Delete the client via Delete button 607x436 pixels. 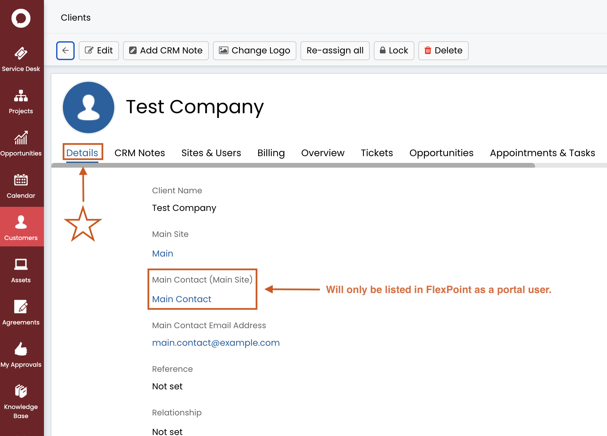[x=443, y=51]
